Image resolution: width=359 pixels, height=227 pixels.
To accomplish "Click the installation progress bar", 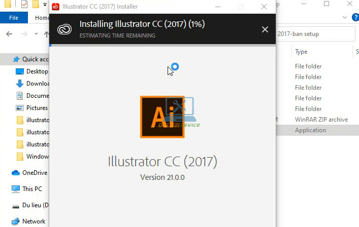I will pyautogui.click(x=162, y=45).
